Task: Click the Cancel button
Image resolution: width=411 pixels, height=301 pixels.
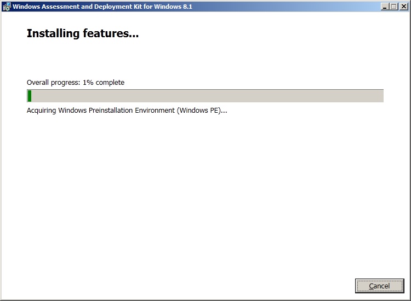Action: [x=379, y=286]
